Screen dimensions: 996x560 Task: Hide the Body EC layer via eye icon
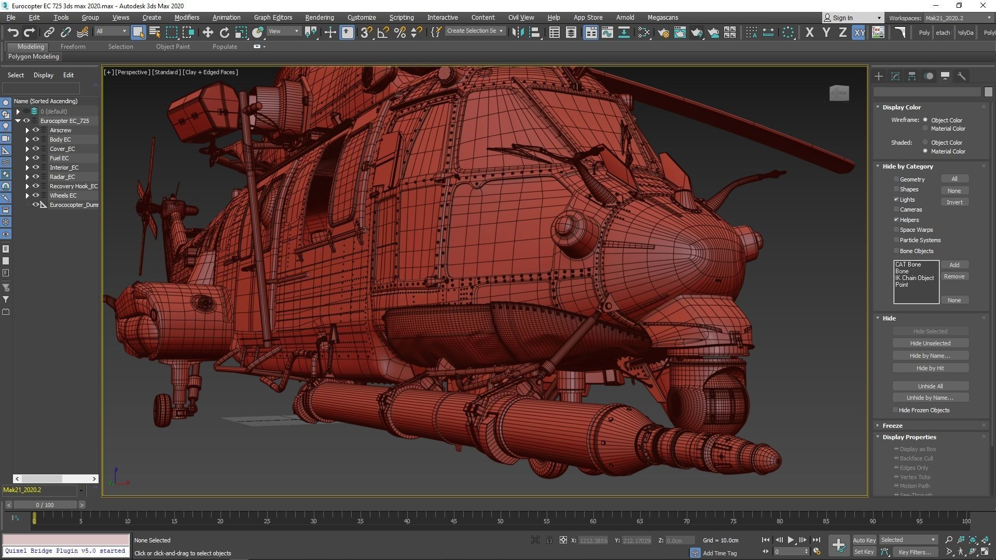(36, 139)
